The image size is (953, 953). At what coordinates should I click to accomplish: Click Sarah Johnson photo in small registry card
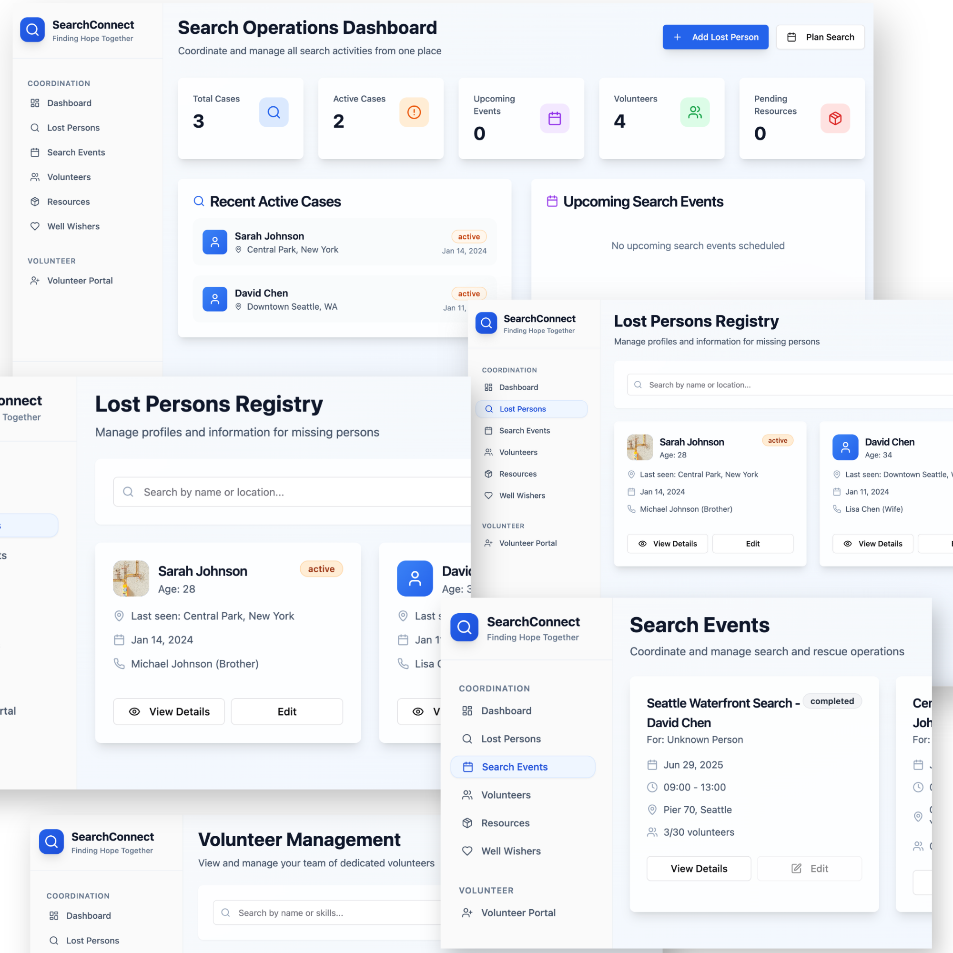pos(640,447)
